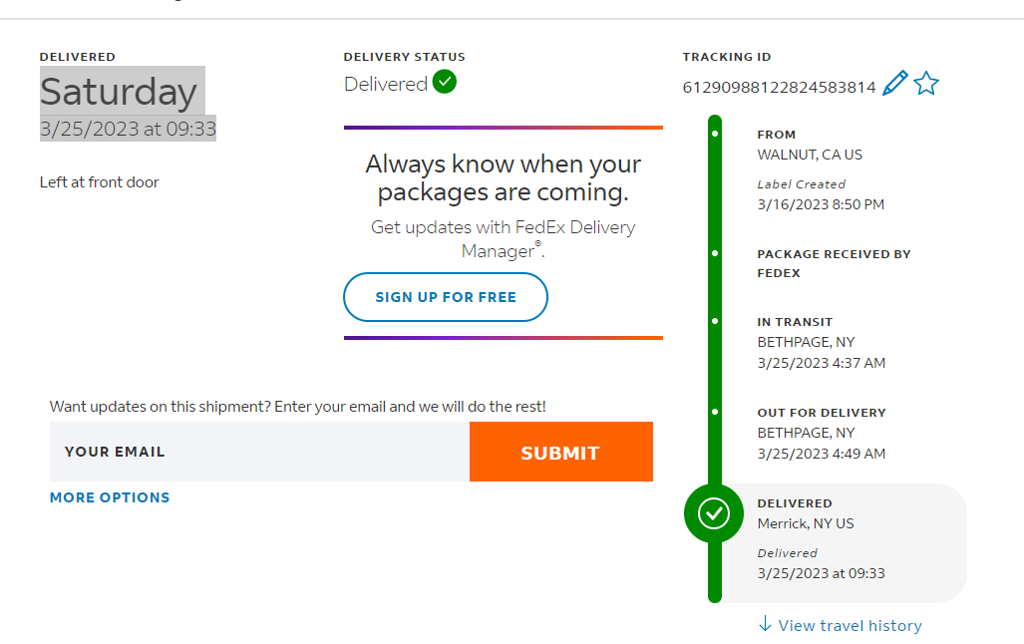This screenshot has width=1024, height=644.
Task: Click the Always know when your packages heading
Action: tap(503, 177)
